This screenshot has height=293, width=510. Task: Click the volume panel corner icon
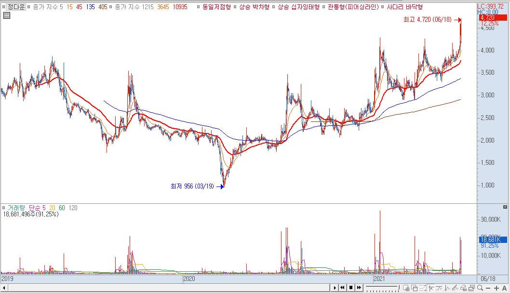[505, 207]
